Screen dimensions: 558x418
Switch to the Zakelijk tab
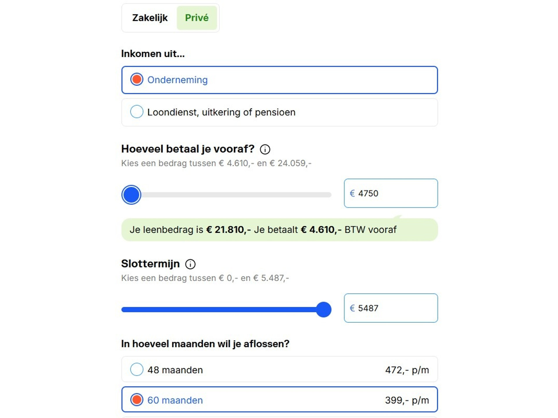tap(150, 18)
